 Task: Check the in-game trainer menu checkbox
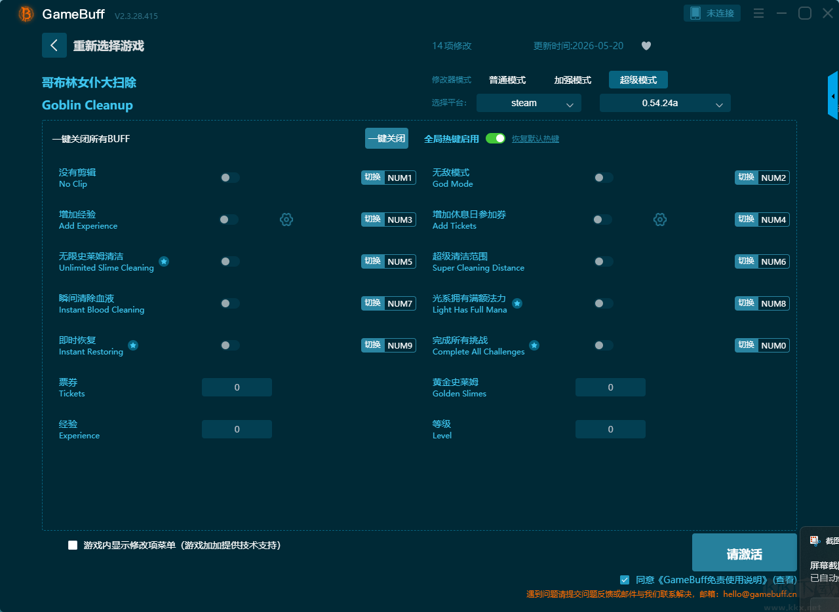point(73,545)
